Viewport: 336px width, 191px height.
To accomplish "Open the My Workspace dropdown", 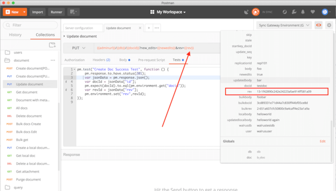I will [171, 12].
